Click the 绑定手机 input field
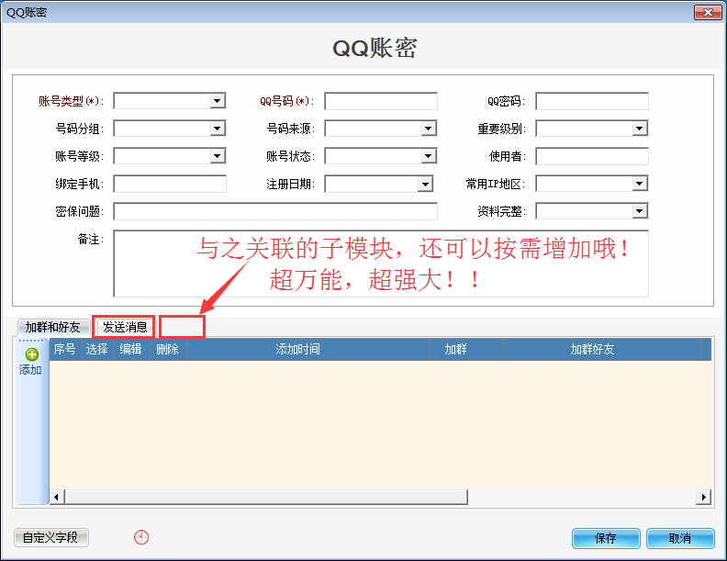 pos(170,184)
